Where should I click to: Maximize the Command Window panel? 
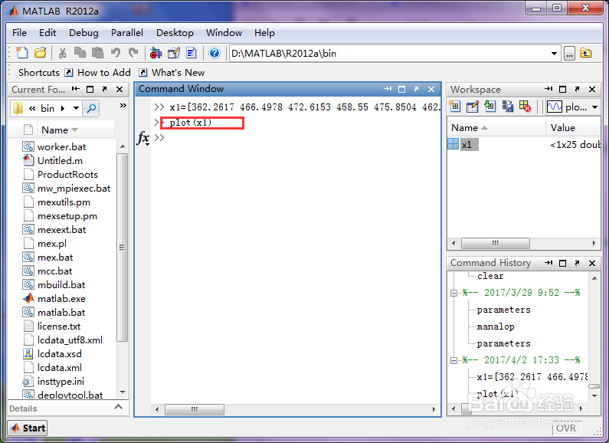(401, 90)
